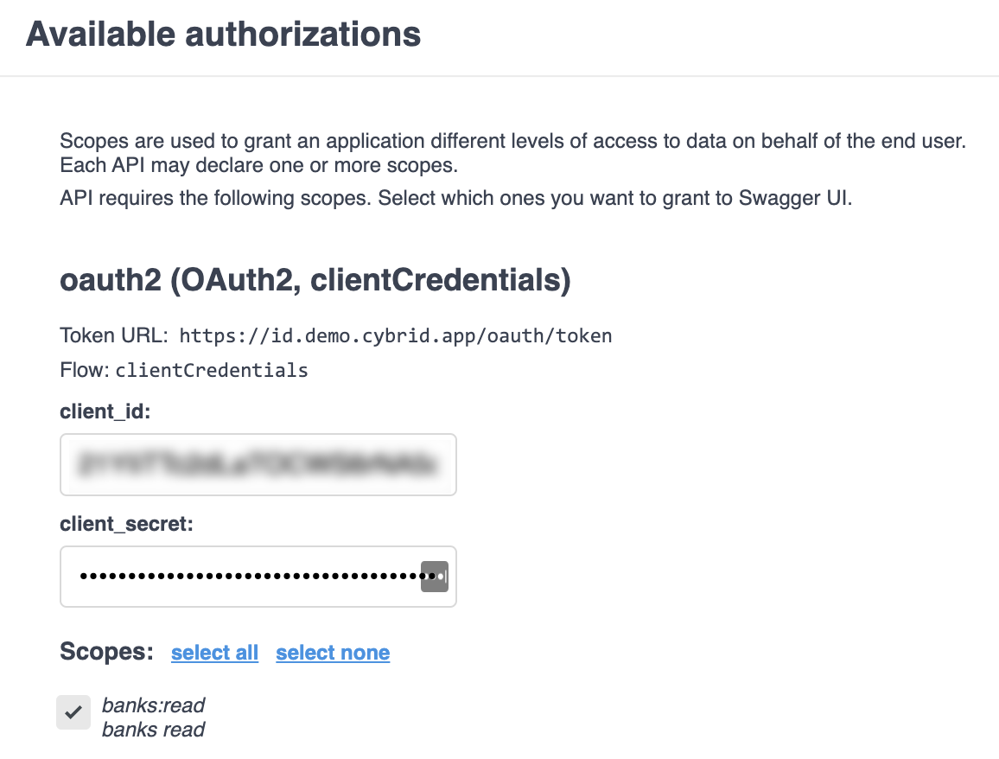Image resolution: width=999 pixels, height=759 pixels.
Task: Click the banks read scope description
Action: (x=153, y=730)
